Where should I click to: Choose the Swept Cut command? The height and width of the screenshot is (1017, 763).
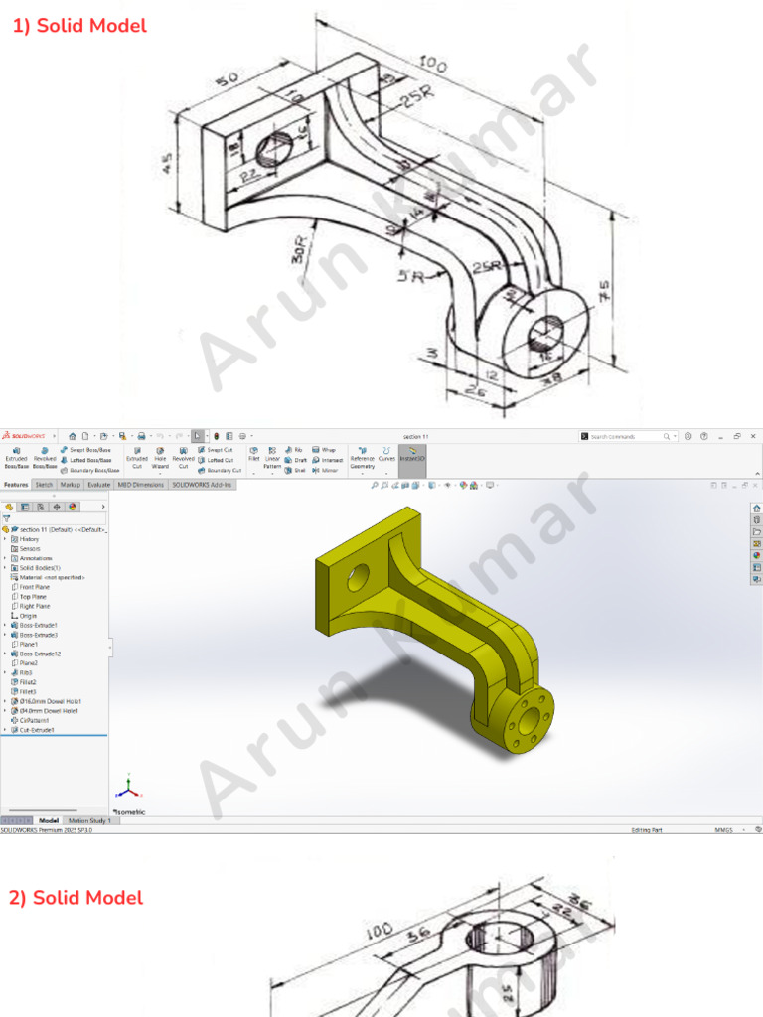click(x=215, y=450)
